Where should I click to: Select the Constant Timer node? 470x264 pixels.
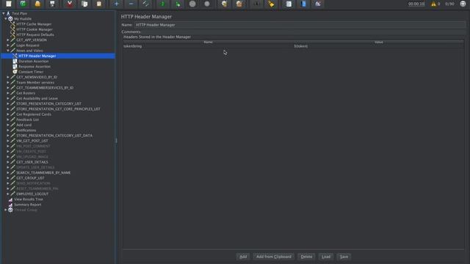click(31, 72)
